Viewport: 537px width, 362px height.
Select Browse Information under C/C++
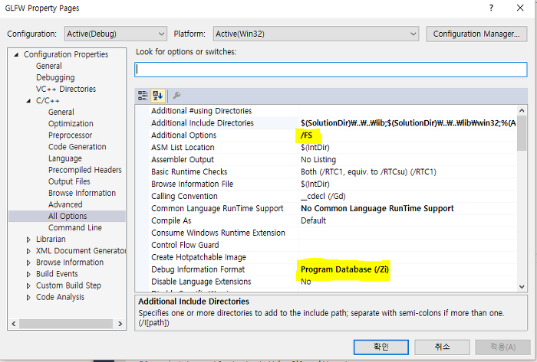[x=82, y=193]
